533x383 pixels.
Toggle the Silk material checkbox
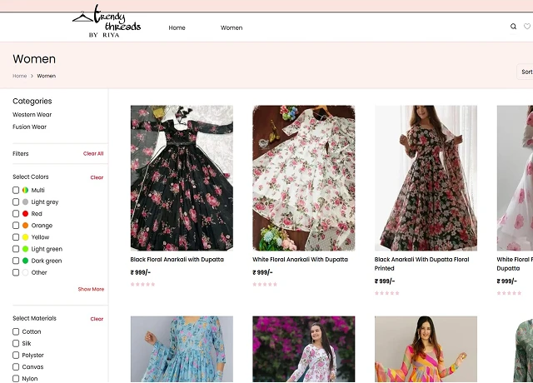click(x=16, y=344)
